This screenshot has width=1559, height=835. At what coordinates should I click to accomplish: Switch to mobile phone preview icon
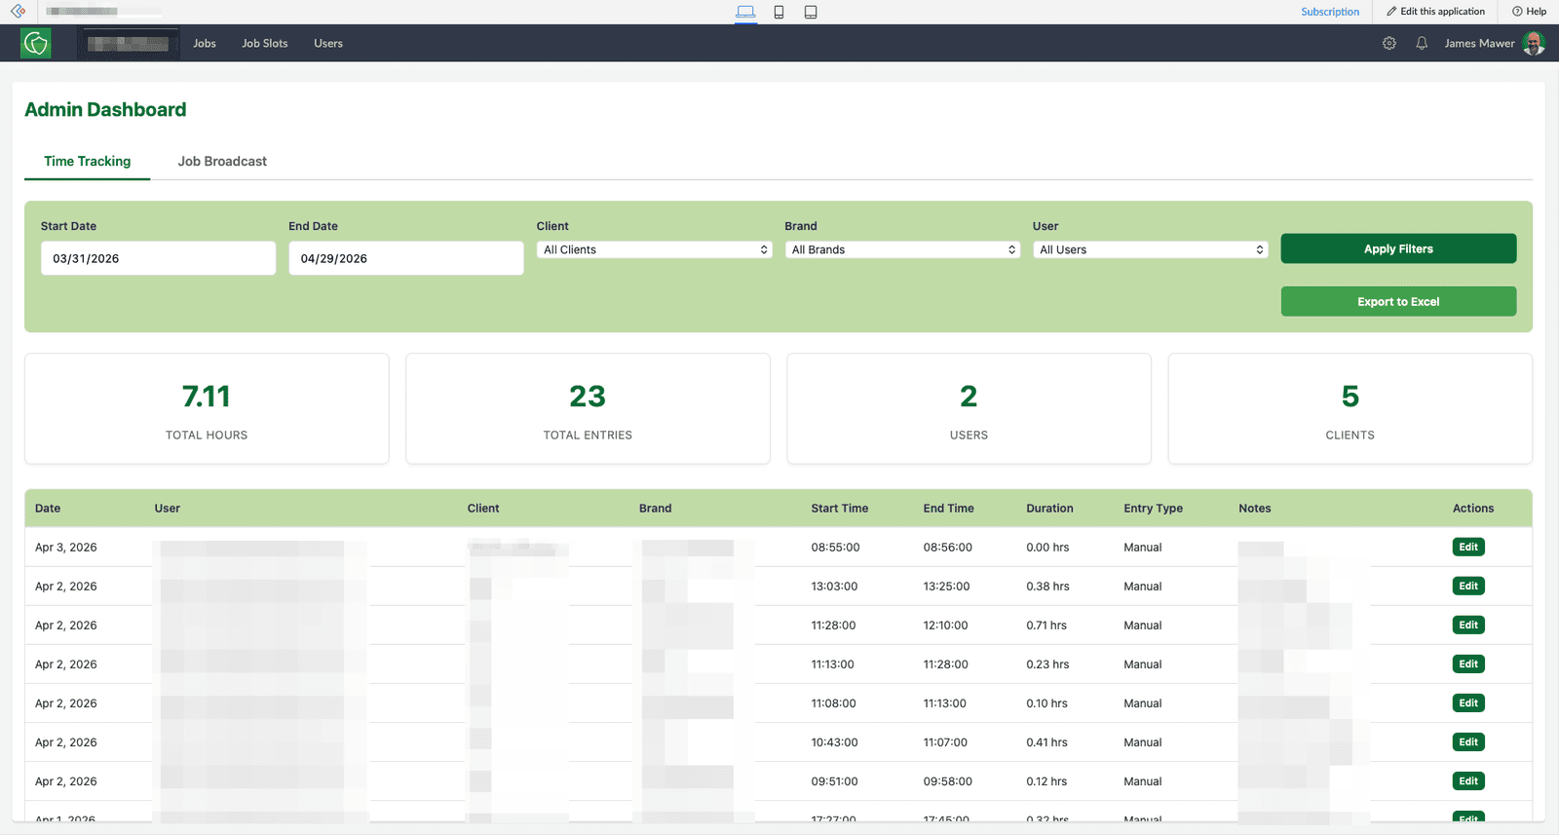point(779,12)
